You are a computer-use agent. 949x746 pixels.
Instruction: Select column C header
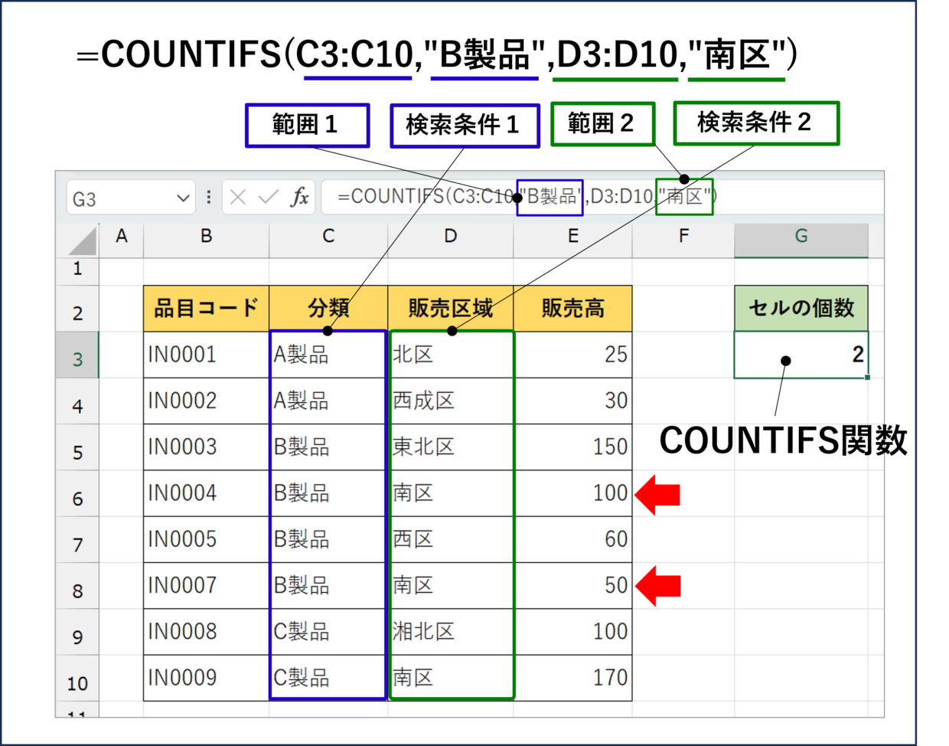(328, 237)
